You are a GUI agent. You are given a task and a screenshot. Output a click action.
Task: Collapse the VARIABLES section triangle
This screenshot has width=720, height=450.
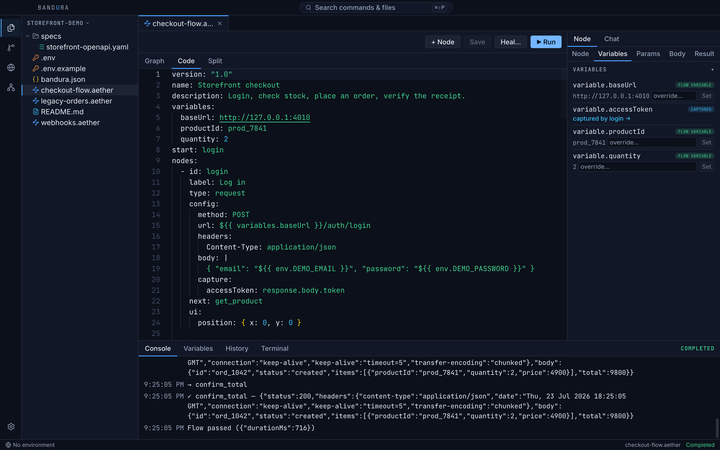click(x=712, y=70)
